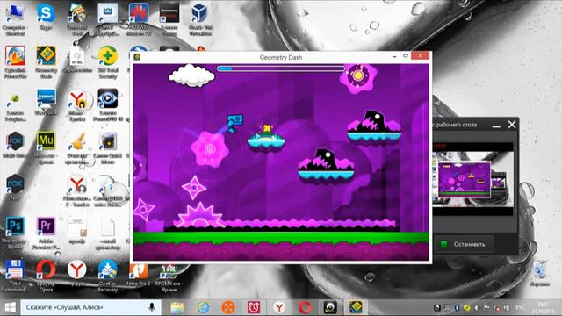Click the volume tray icon
This screenshot has width=562, height=316.
[477, 307]
